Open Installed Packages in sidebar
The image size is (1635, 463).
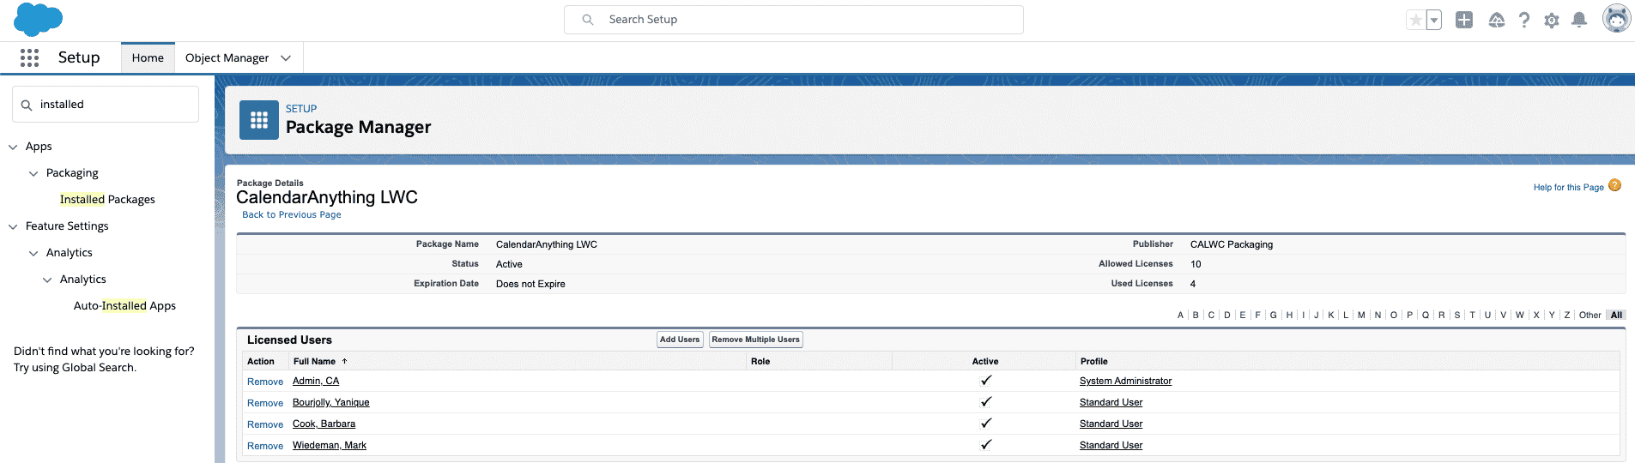107,200
